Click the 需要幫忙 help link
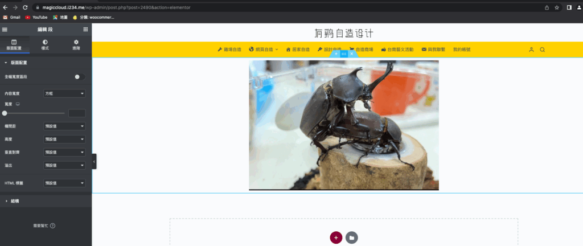This screenshot has width=583, height=246. [x=44, y=225]
